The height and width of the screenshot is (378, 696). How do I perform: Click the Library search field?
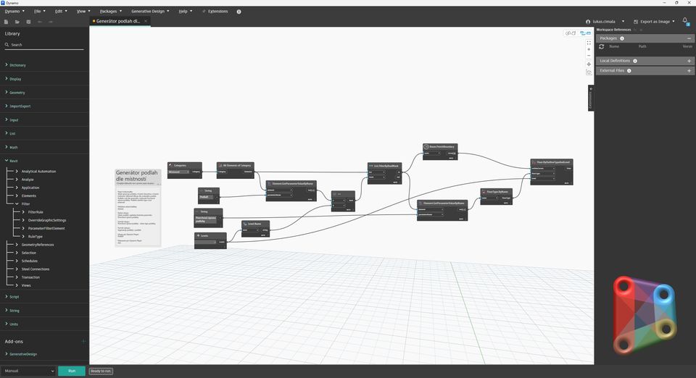(45, 45)
